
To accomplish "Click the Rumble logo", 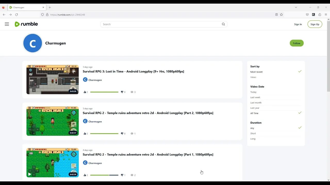I will pos(26,24).
